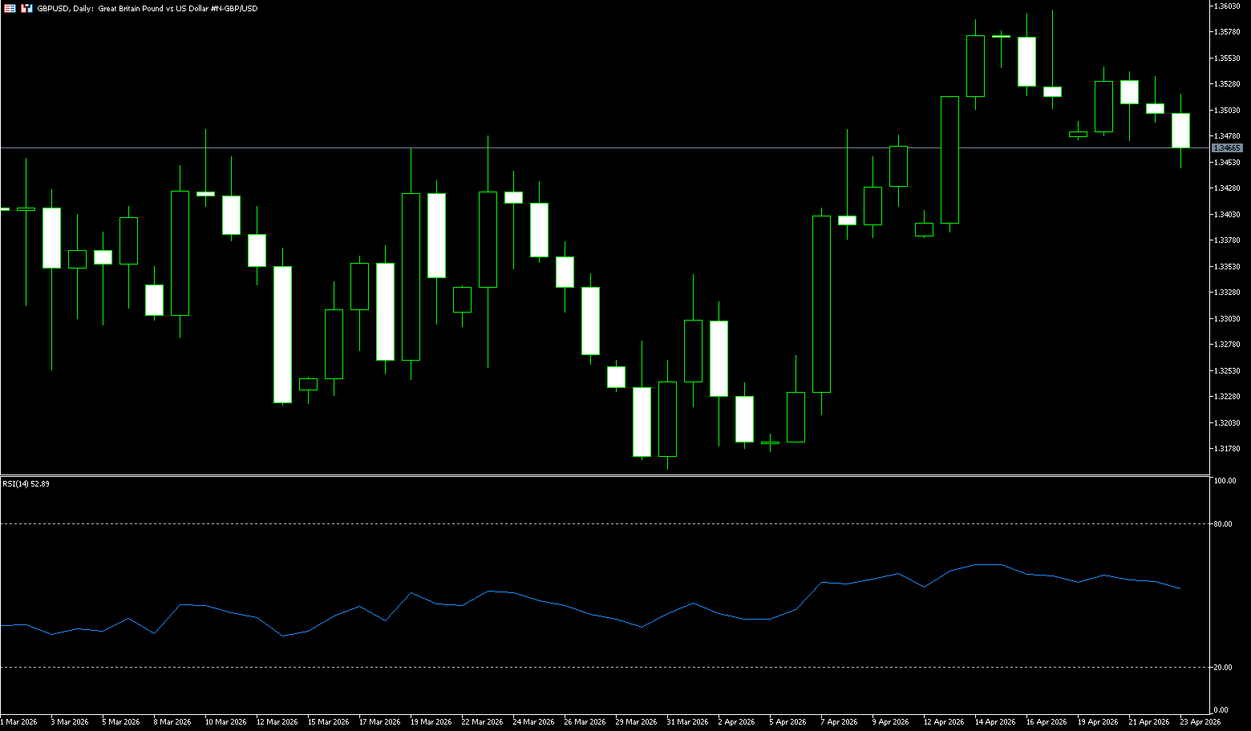Click the RSI 20.00 level label
The width and height of the screenshot is (1251, 731).
(x=1224, y=668)
